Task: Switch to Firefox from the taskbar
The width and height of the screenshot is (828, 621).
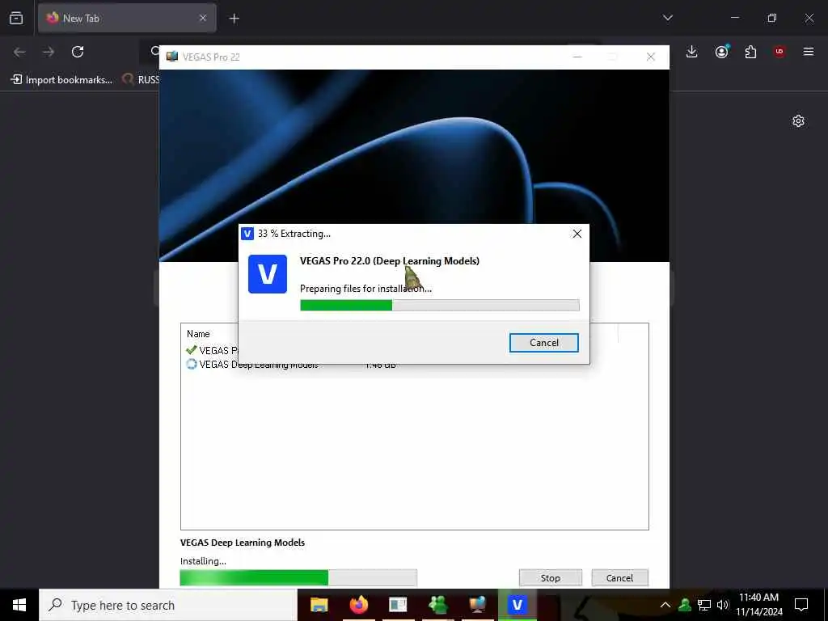Action: click(x=358, y=605)
